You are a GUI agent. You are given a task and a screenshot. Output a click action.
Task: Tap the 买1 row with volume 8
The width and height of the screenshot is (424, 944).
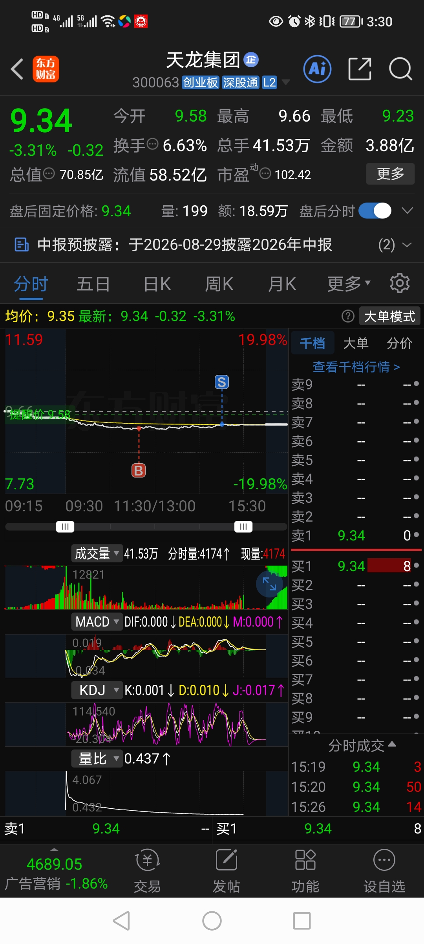[x=356, y=566]
